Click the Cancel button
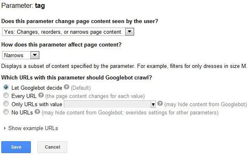Screen dimensions: 248x156 (52, 147)
